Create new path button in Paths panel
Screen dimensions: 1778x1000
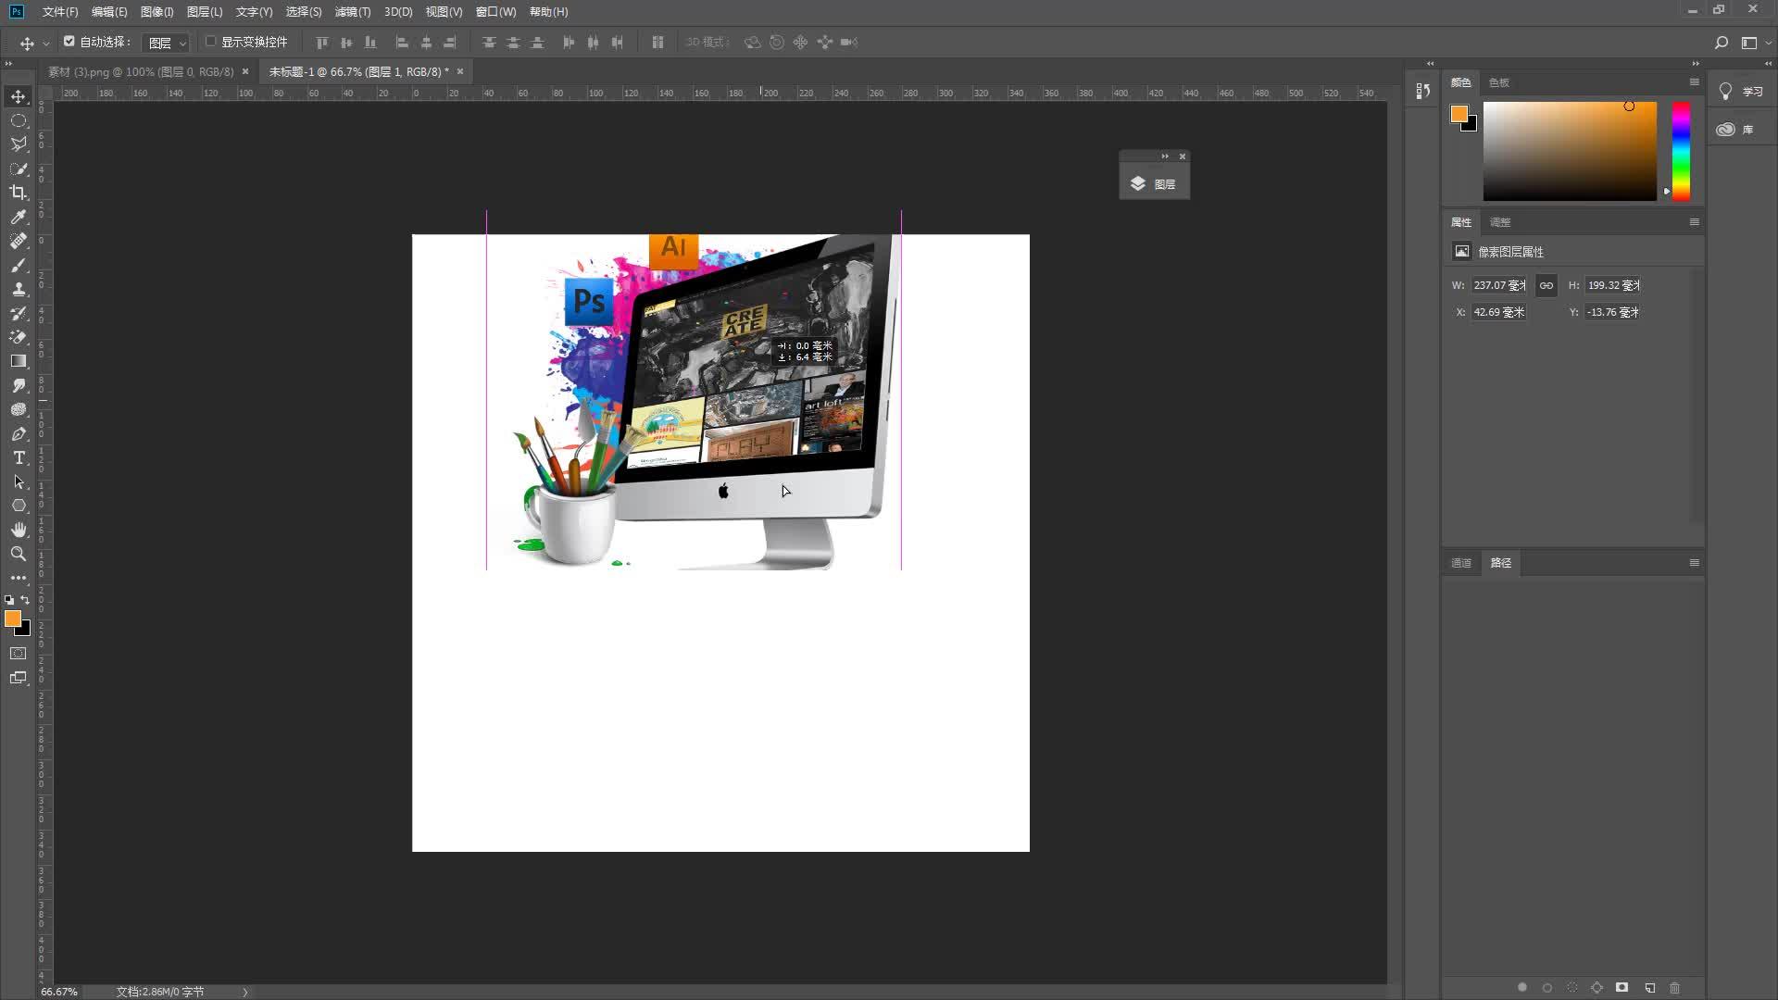1649,988
